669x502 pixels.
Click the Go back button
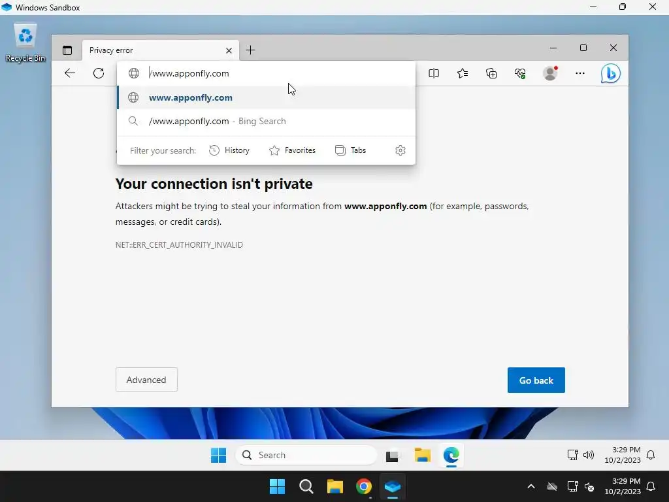(x=536, y=380)
